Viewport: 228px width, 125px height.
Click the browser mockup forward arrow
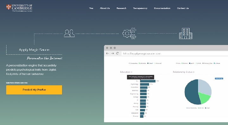[112, 54]
